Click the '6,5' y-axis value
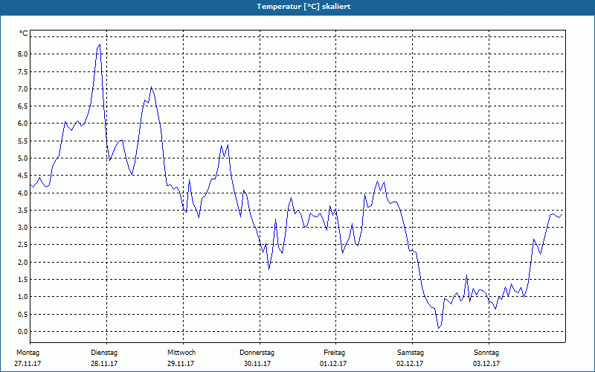This screenshot has width=595, height=372. click(x=23, y=106)
